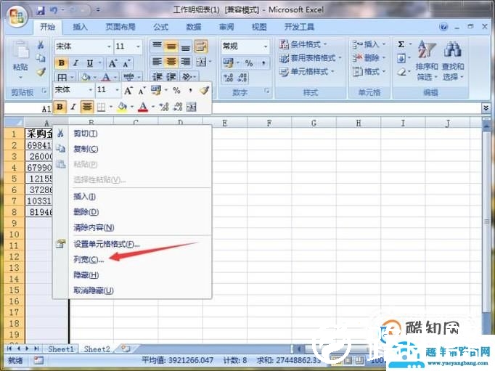
Task: Click the Cut scissors icon in ribbon clipboard group
Action: point(41,45)
